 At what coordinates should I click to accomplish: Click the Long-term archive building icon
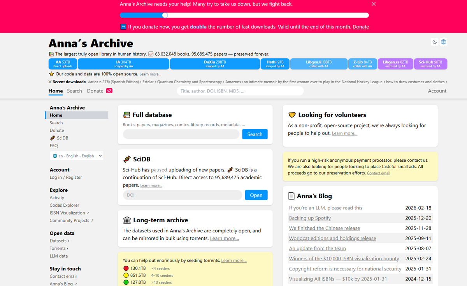click(127, 220)
